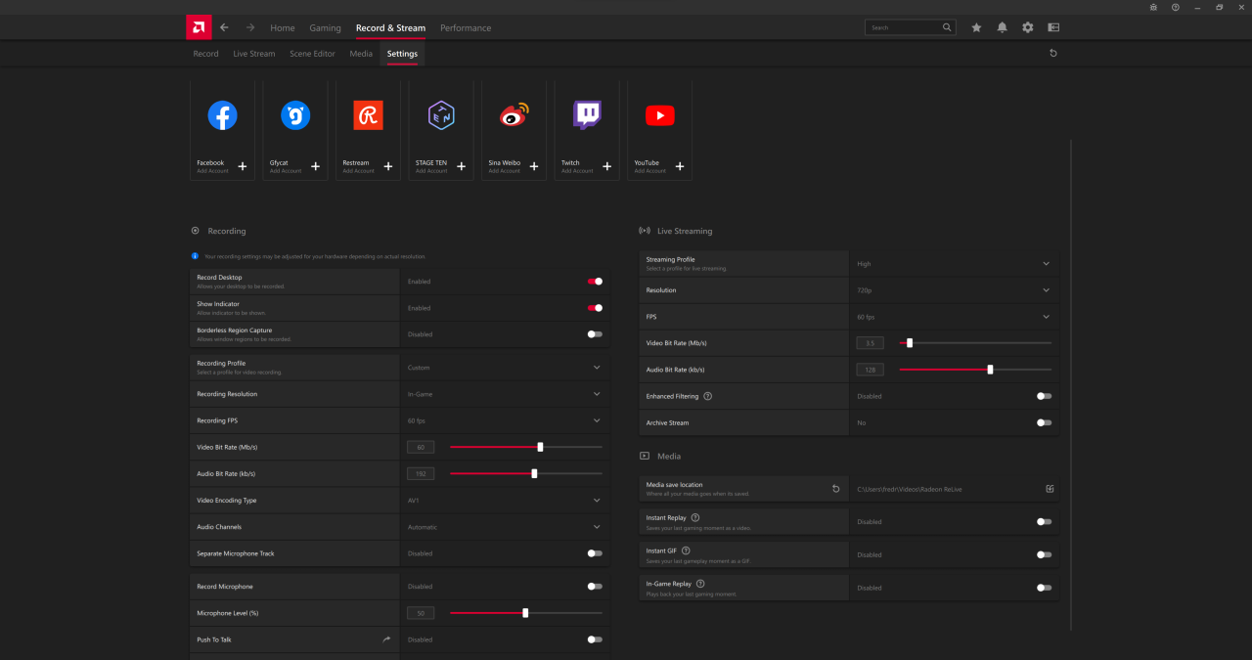Turn on Instant Replay toggle
Viewport: 1252px width, 660px height.
pyautogui.click(x=1044, y=522)
